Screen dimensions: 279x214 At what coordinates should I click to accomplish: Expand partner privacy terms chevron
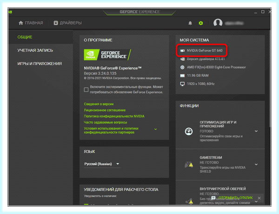tap(155, 129)
